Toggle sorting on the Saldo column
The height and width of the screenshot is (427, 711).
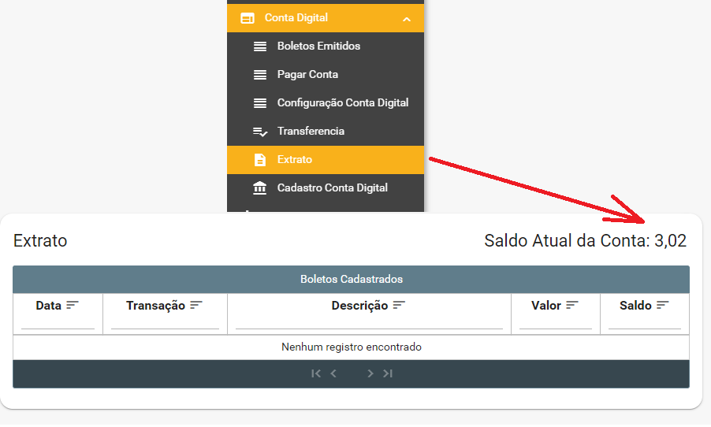pyautogui.click(x=662, y=305)
